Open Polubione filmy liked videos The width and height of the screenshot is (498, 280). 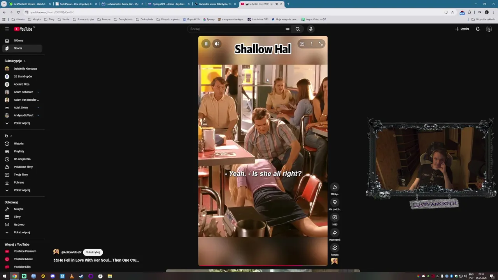(22, 167)
